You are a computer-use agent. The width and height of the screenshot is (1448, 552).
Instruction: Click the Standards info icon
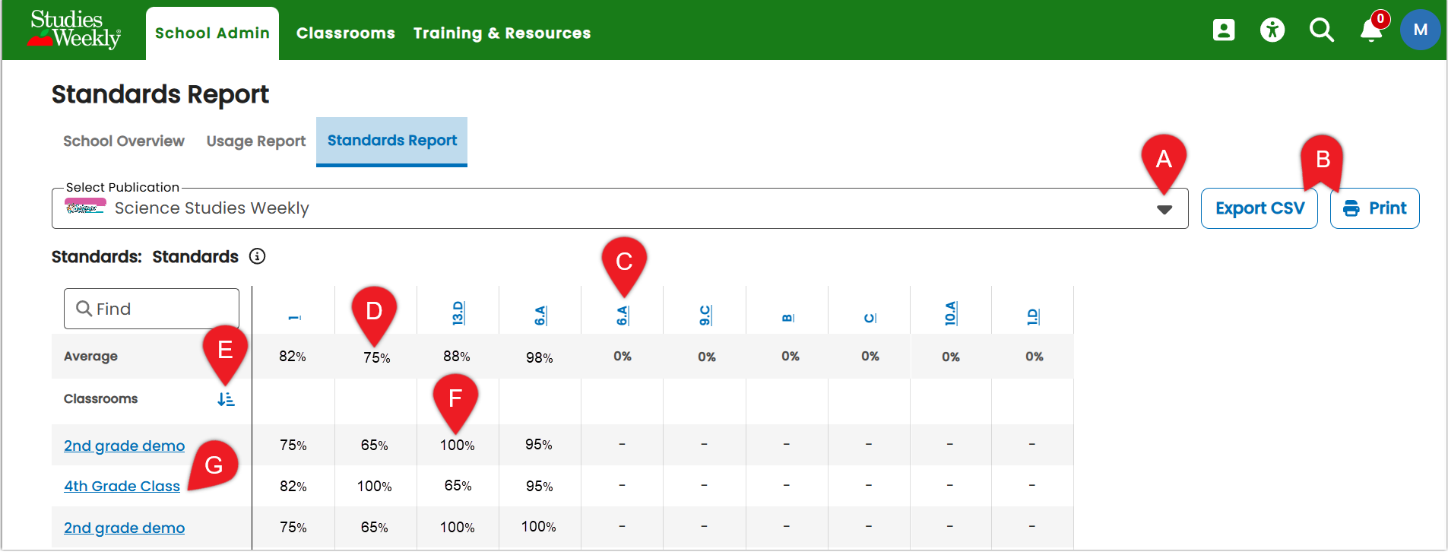(258, 256)
